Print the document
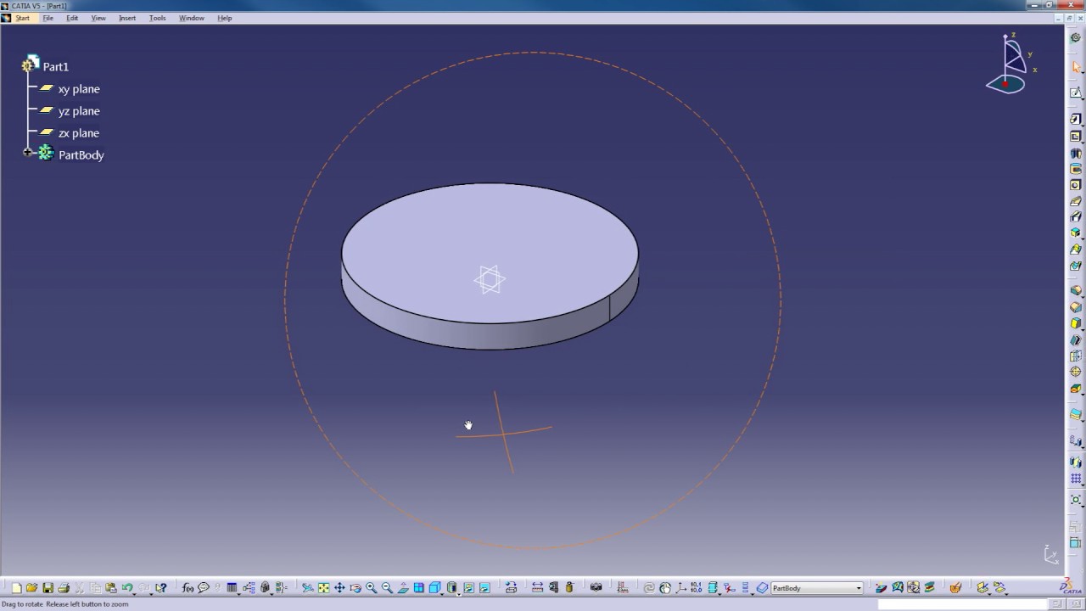This screenshot has width=1086, height=611. [64, 587]
